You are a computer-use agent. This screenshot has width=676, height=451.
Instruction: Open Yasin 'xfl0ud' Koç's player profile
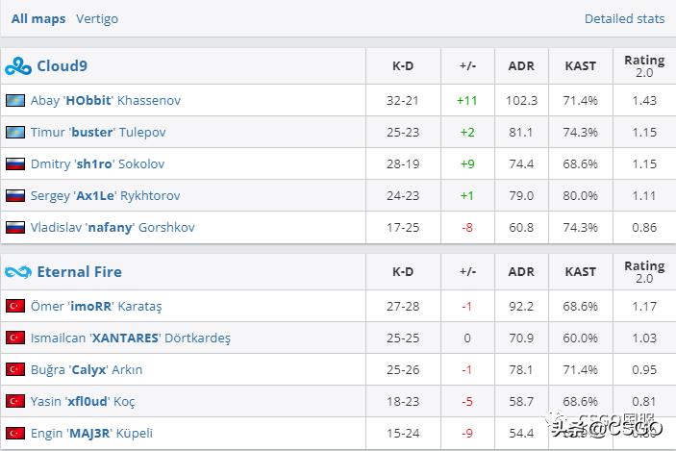pos(83,402)
